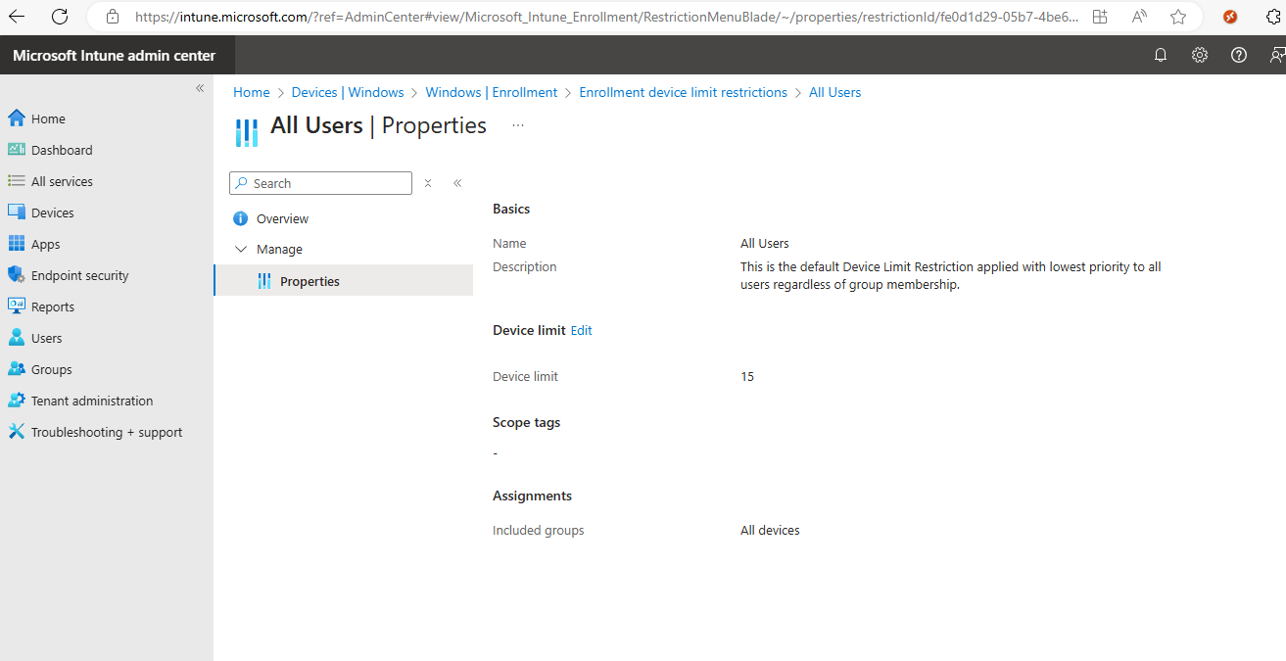Screen dimensions: 1286x661
Task: Click Microsoft Intune admin center title
Action: coord(115,56)
